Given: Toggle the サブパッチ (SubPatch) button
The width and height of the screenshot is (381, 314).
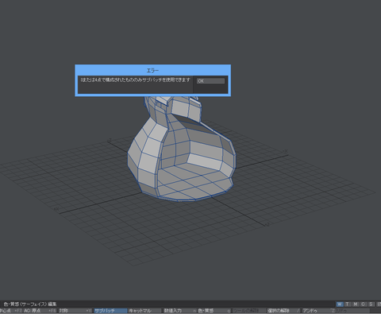Looking at the screenshot, I should (110, 311).
